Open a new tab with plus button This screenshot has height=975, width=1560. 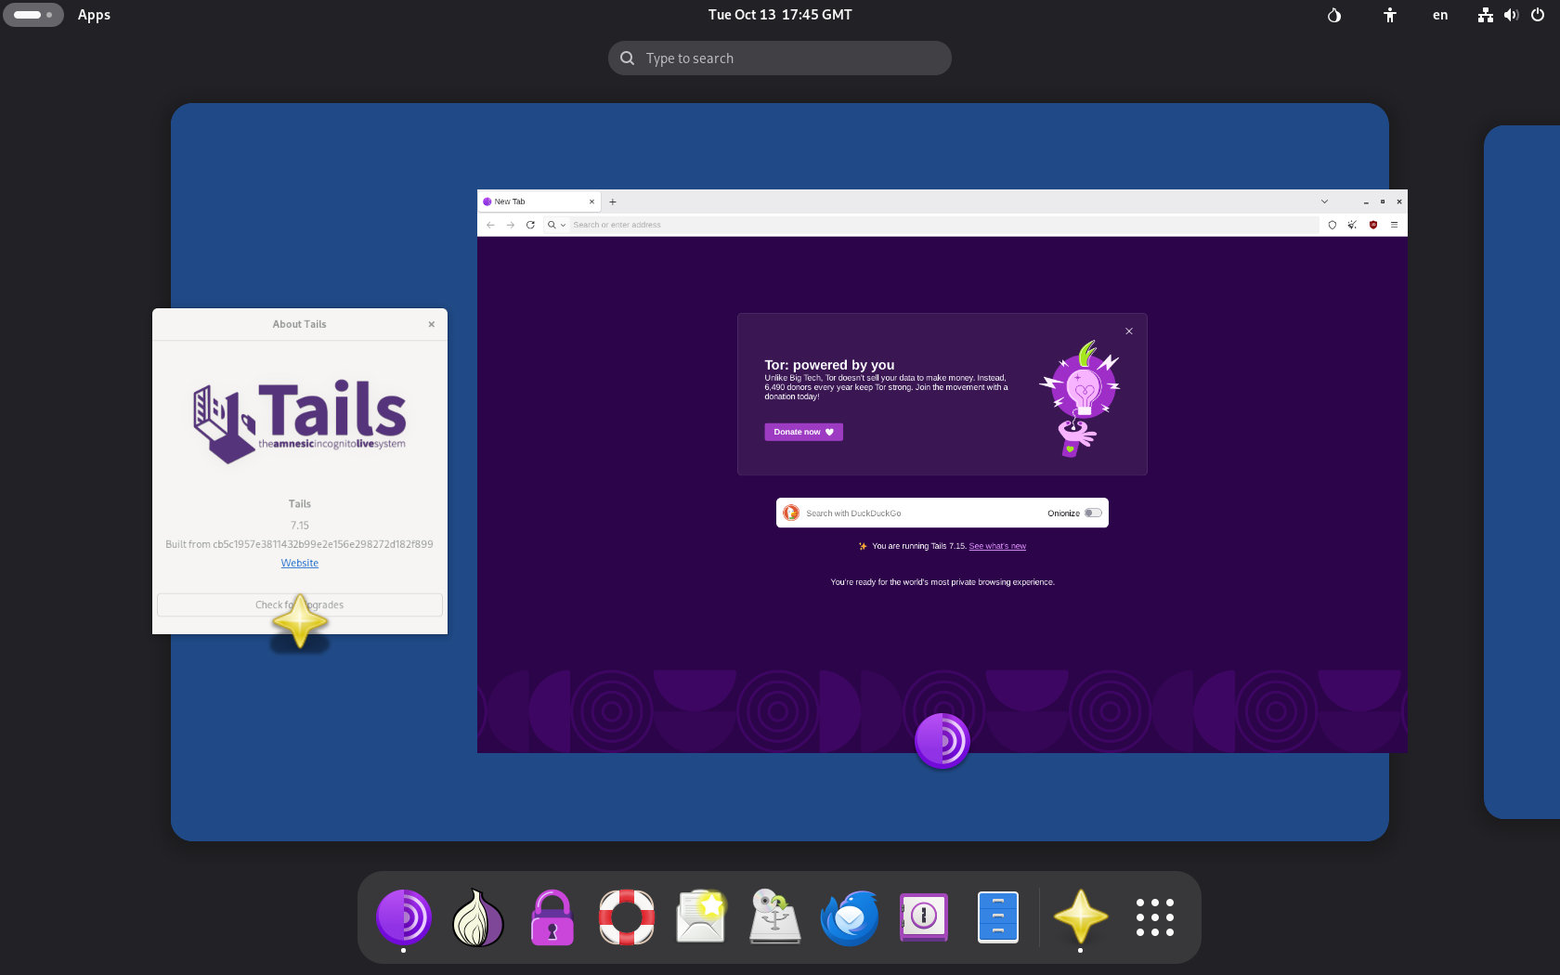[x=613, y=201]
